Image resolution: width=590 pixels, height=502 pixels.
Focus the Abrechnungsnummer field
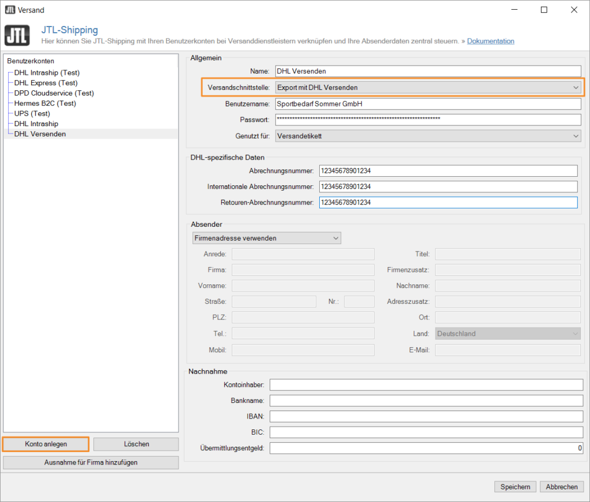pos(447,171)
